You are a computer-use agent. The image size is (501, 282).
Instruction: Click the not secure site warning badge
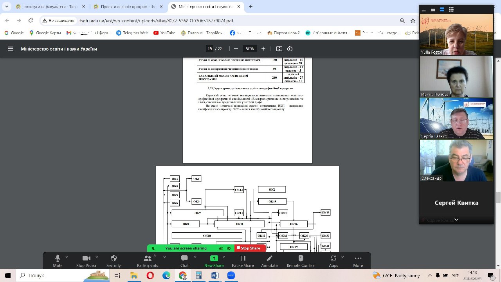(x=59, y=21)
